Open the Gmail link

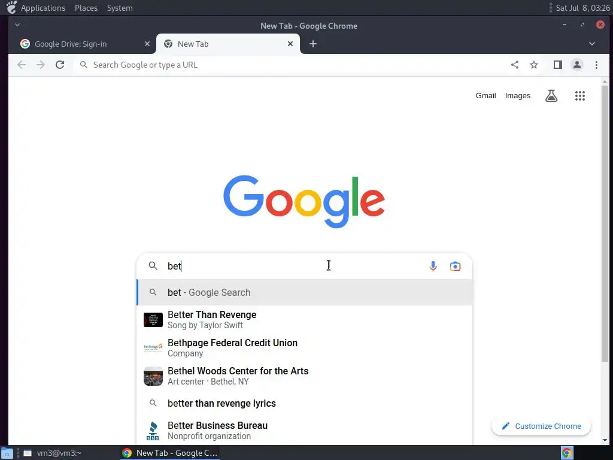(485, 96)
